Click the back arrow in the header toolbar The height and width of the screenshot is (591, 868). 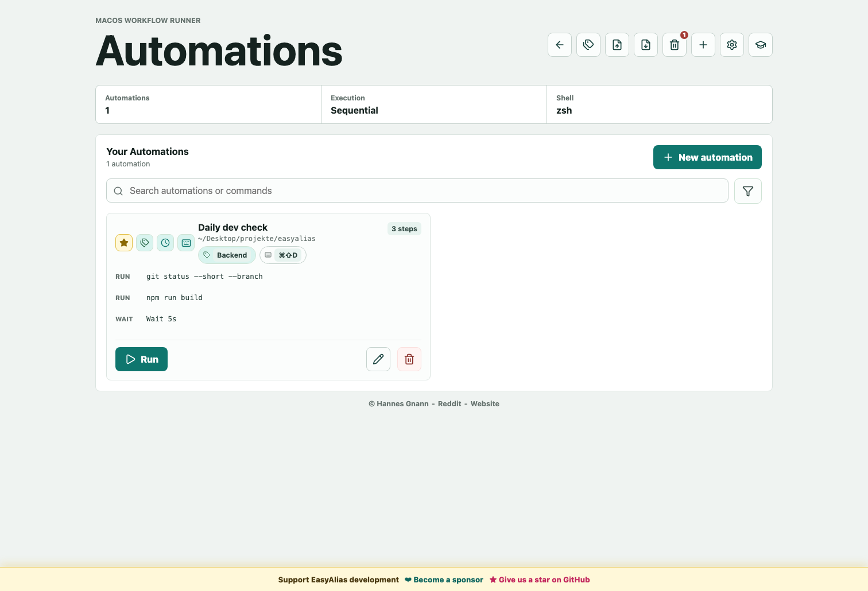(x=560, y=45)
